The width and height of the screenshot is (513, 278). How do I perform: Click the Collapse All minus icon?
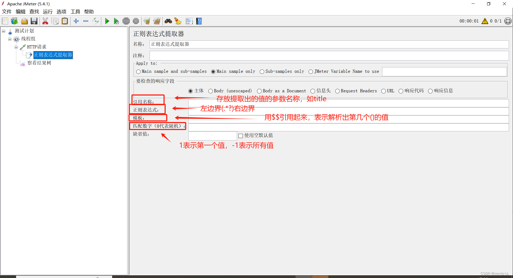(x=86, y=21)
